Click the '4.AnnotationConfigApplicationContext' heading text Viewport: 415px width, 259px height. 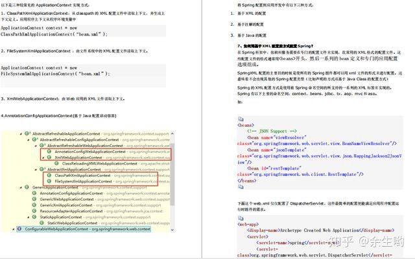click(58, 116)
